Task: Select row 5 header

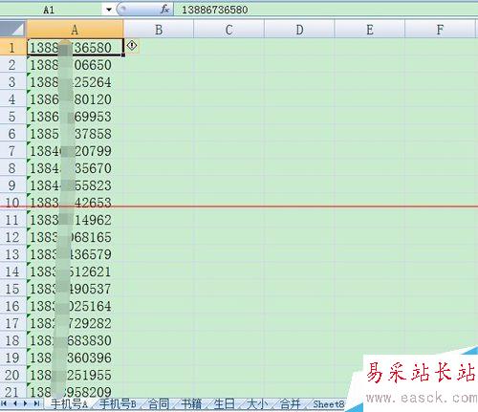Action: coord(12,117)
